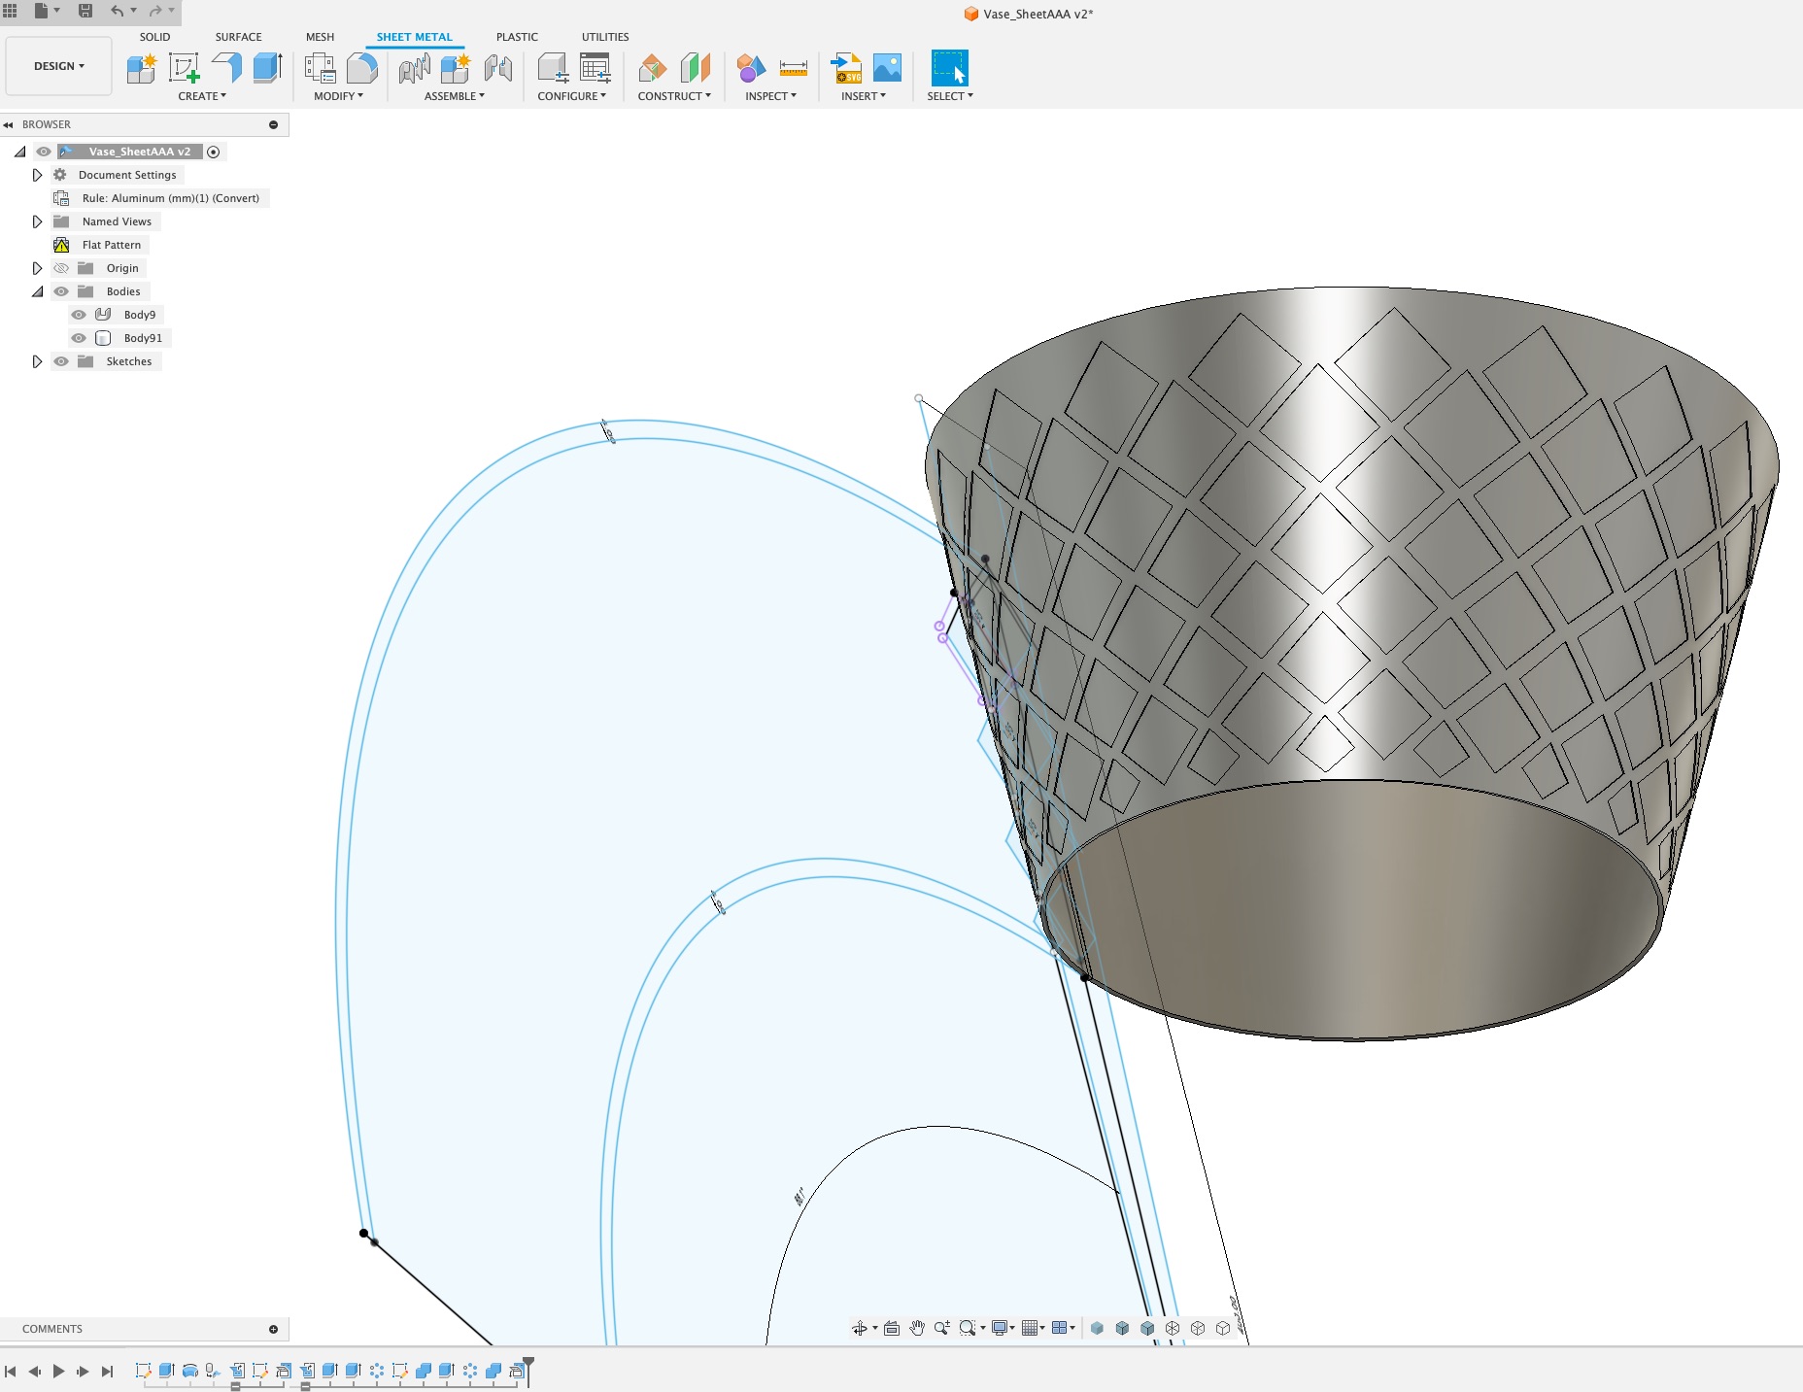Select the Orbit tool at the bottom
Viewport: 1803px width, 1392px height.
click(861, 1328)
